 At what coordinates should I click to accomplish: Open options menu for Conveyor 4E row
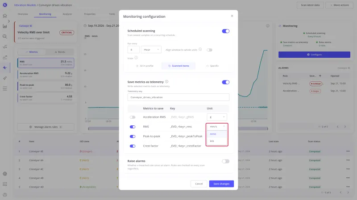(348, 151)
